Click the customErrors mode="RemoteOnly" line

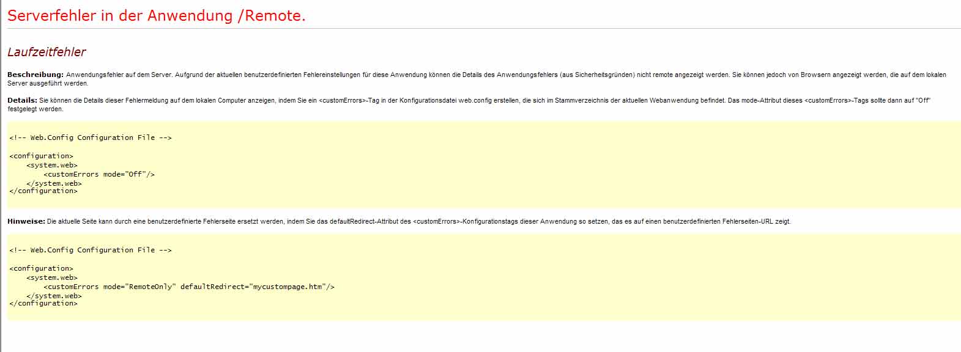[x=189, y=287]
